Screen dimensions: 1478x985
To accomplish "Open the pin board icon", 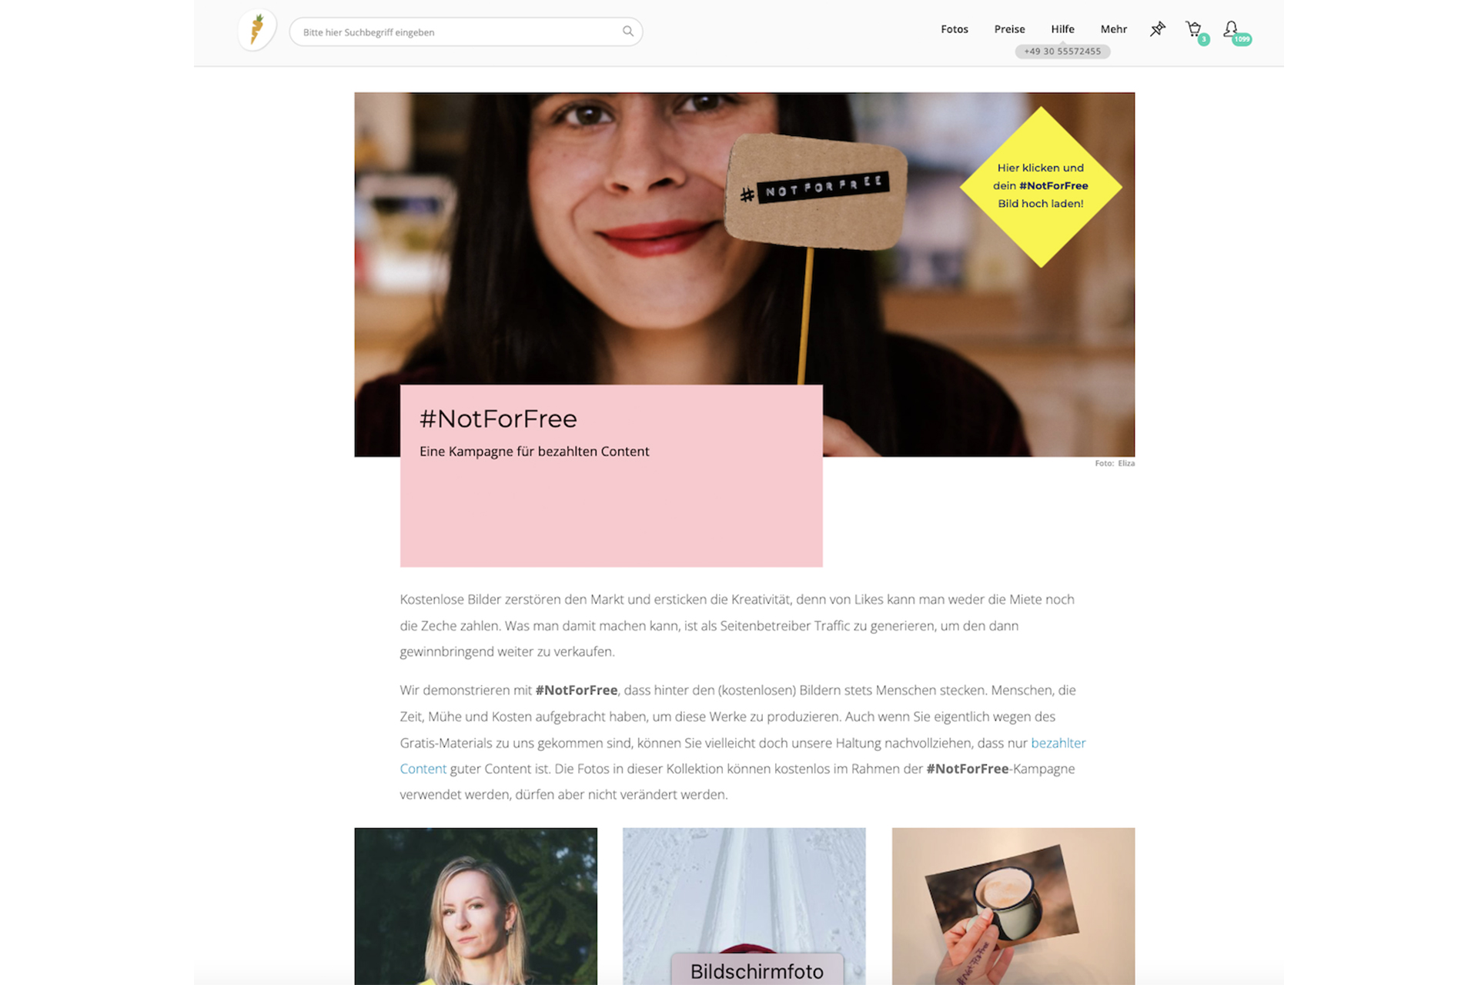I will tap(1157, 29).
